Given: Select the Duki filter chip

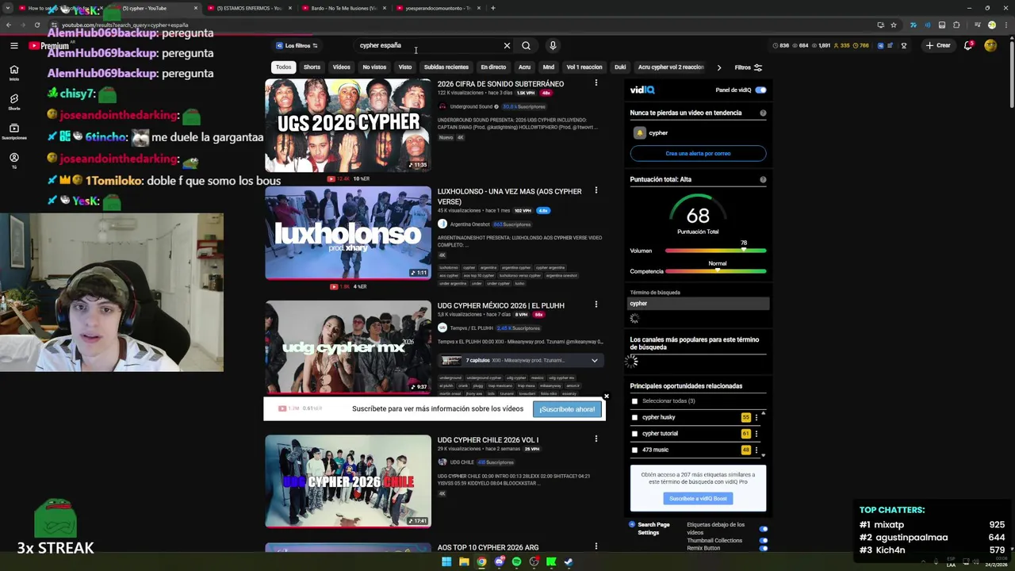Looking at the screenshot, I should (620, 67).
